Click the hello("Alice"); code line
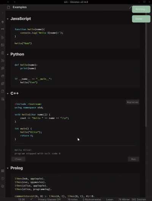 click(x=31, y=132)
